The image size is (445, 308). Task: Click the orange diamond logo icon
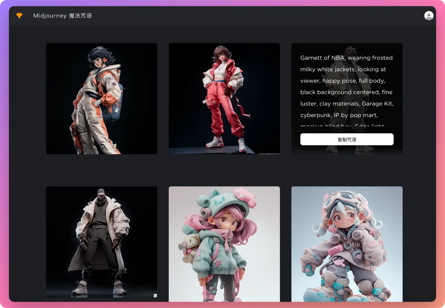(x=19, y=15)
